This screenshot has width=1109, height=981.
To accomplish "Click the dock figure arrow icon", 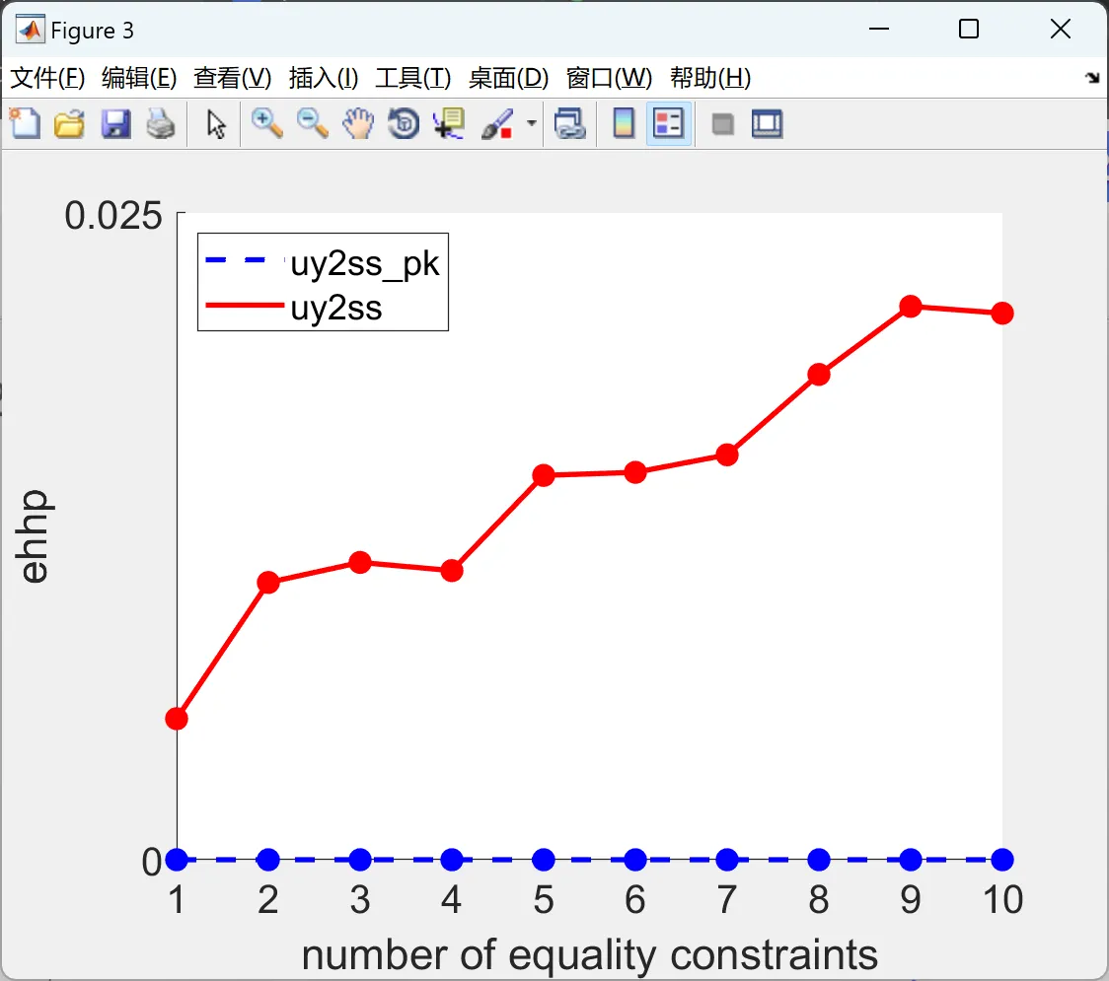I will pos(1093,78).
